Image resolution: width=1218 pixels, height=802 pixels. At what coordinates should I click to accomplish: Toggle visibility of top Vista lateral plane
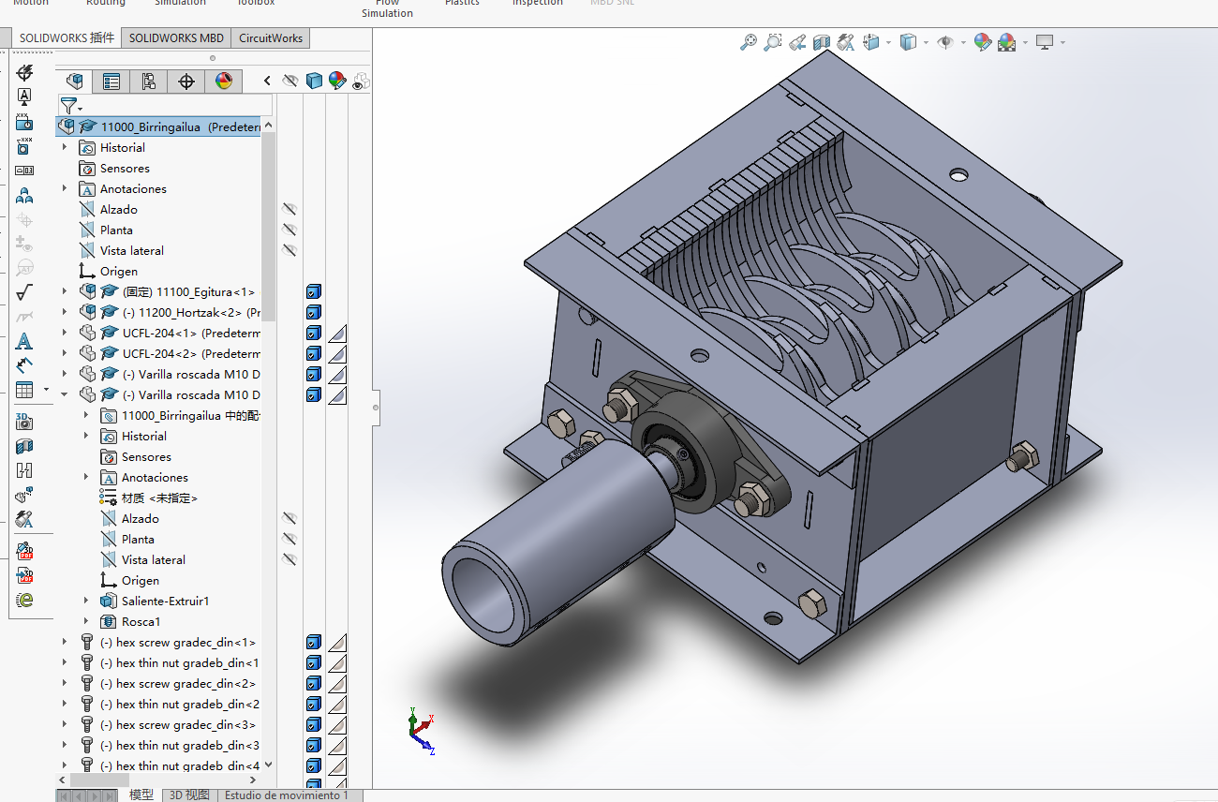(290, 250)
